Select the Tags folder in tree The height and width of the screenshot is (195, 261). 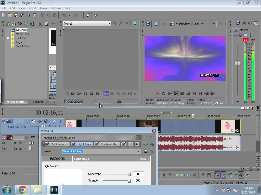point(19,42)
